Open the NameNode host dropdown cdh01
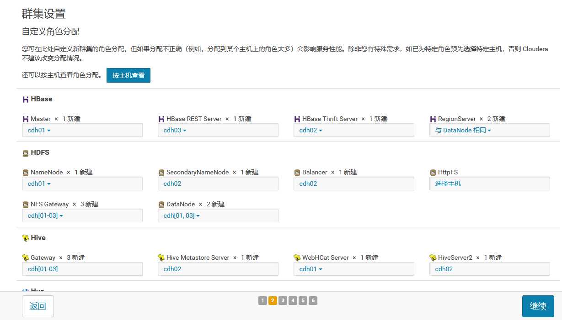562x320 pixels. pos(39,184)
